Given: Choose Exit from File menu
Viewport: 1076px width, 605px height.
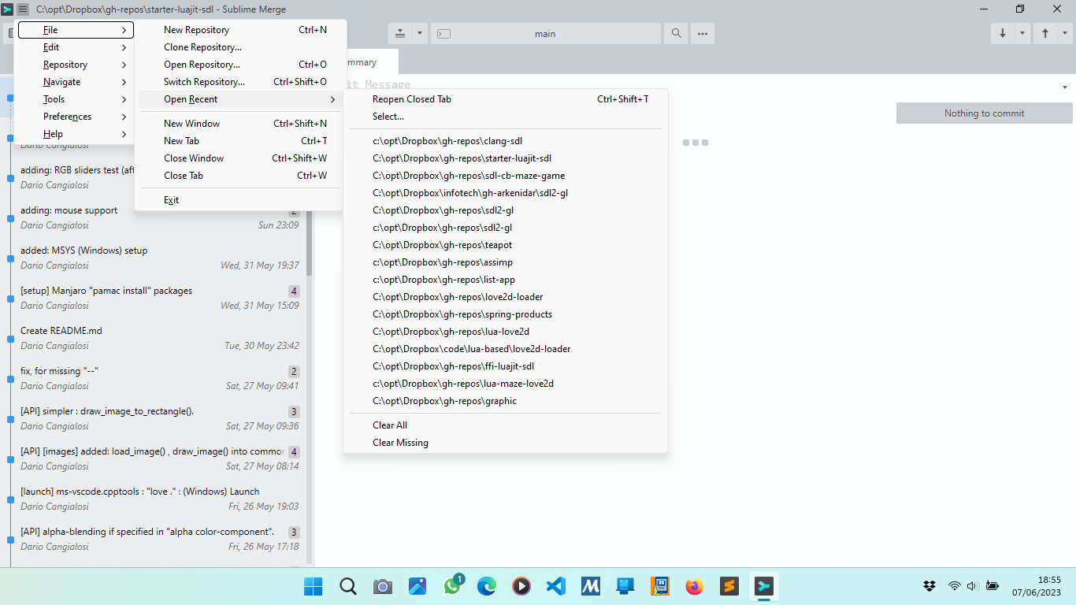Looking at the screenshot, I should coord(240,200).
